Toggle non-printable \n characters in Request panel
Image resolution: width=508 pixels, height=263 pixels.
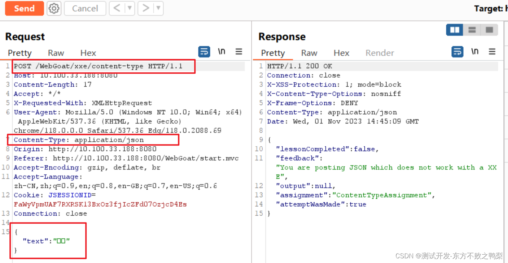coord(222,52)
